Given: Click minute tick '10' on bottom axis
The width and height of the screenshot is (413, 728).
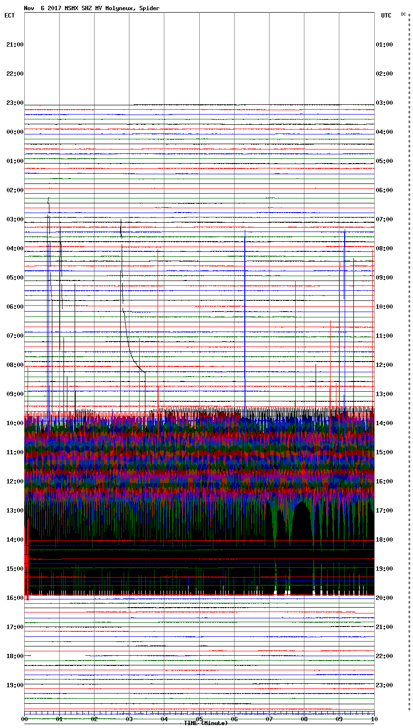Looking at the screenshot, I should pyautogui.click(x=374, y=719).
